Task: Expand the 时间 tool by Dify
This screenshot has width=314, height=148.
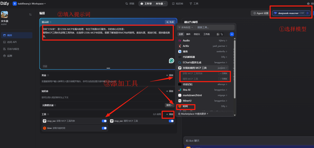Action: 202,106
